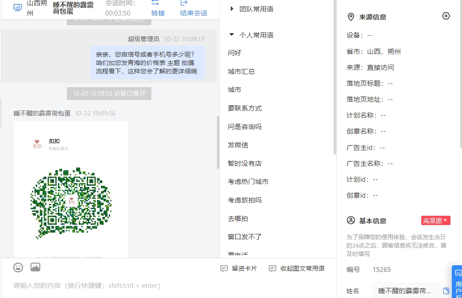The height and width of the screenshot is (298, 462).
Task: Select the 问好 quick phrase
Action: tap(235, 53)
